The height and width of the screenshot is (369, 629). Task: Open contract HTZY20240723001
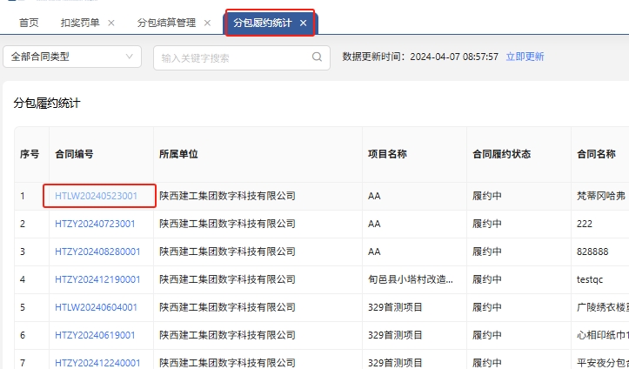point(95,224)
